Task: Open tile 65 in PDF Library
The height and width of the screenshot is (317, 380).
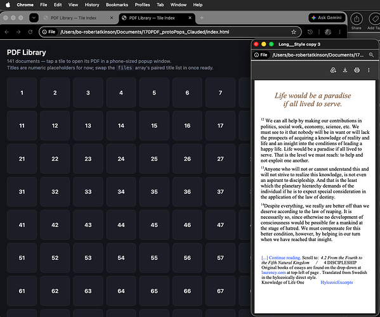Action: (x=154, y=291)
